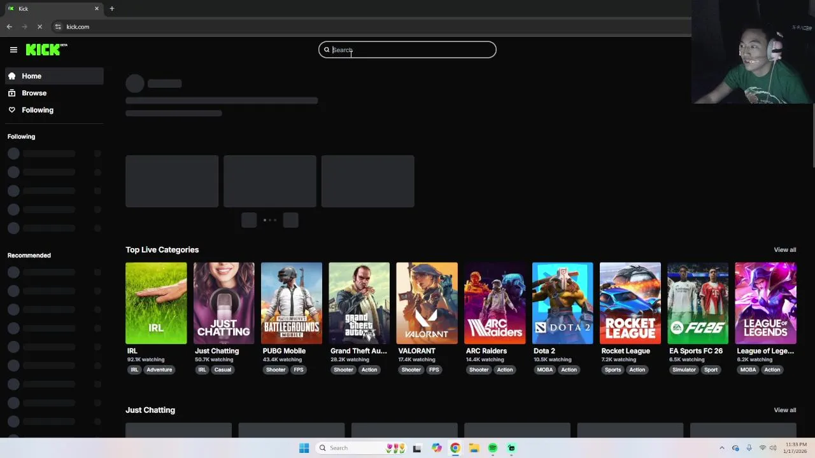Viewport: 815px width, 458px height.
Task: Open the taskbar clock and date
Action: (x=796, y=448)
